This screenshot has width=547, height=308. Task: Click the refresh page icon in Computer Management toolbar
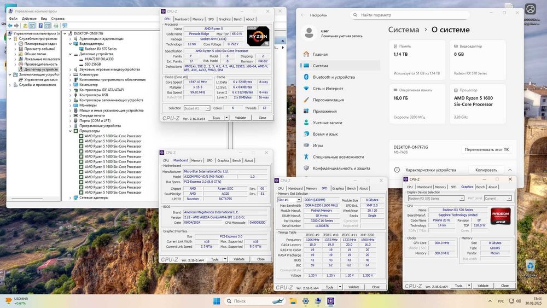pos(56,26)
